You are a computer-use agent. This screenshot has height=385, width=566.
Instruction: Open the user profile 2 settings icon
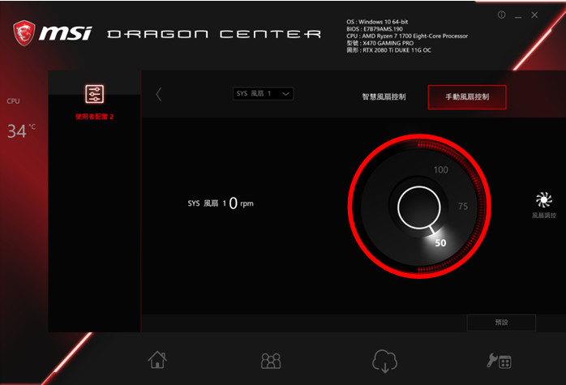[x=95, y=94]
